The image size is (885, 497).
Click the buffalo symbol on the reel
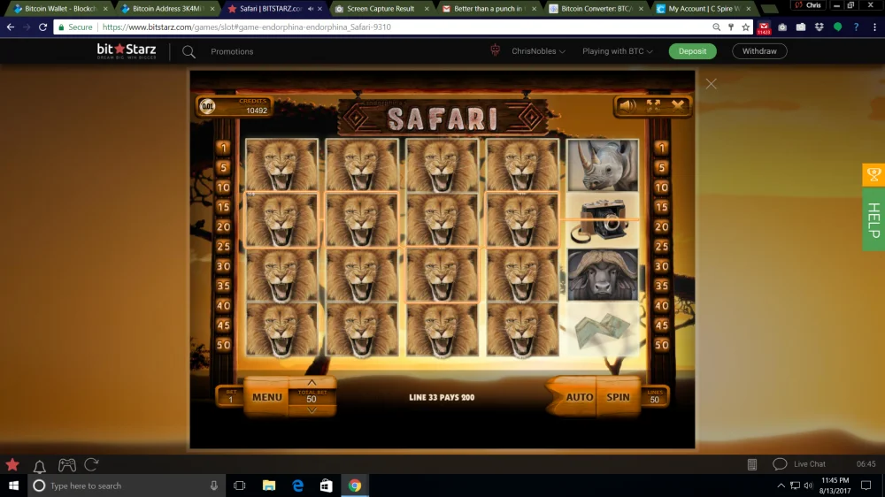pyautogui.click(x=603, y=275)
